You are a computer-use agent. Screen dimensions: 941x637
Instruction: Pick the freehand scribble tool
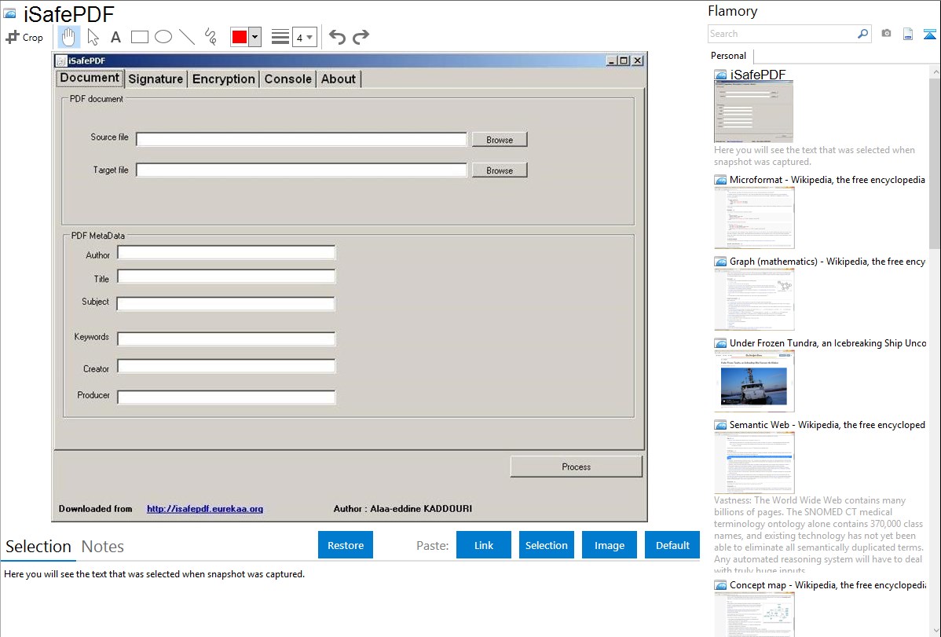[x=211, y=37]
